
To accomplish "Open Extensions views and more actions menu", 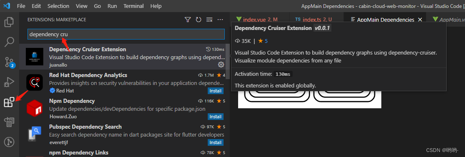I will click(220, 20).
